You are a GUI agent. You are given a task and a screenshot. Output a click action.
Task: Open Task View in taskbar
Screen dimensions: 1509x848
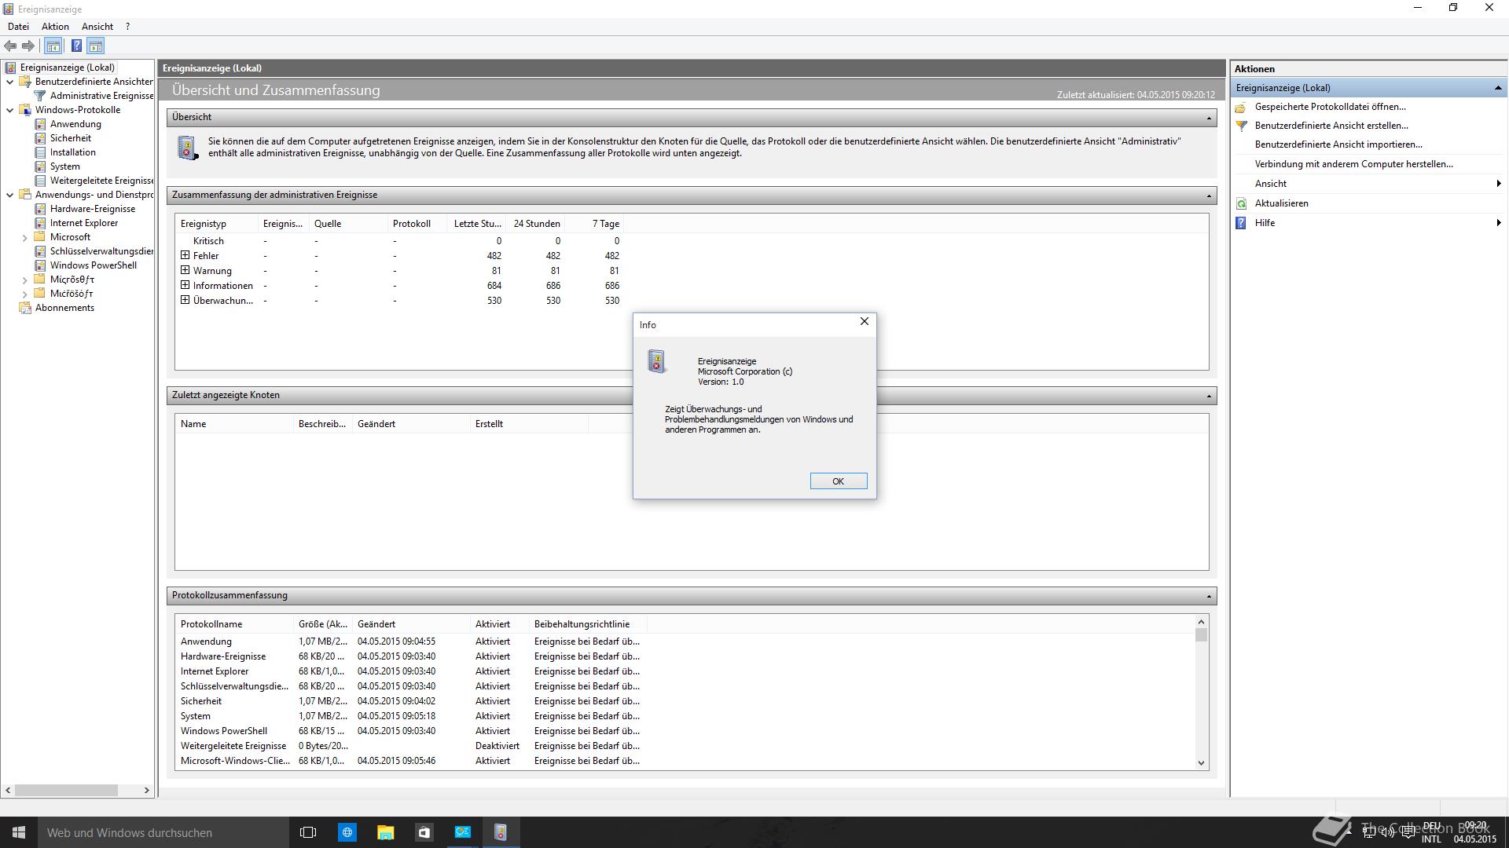pos(308,832)
